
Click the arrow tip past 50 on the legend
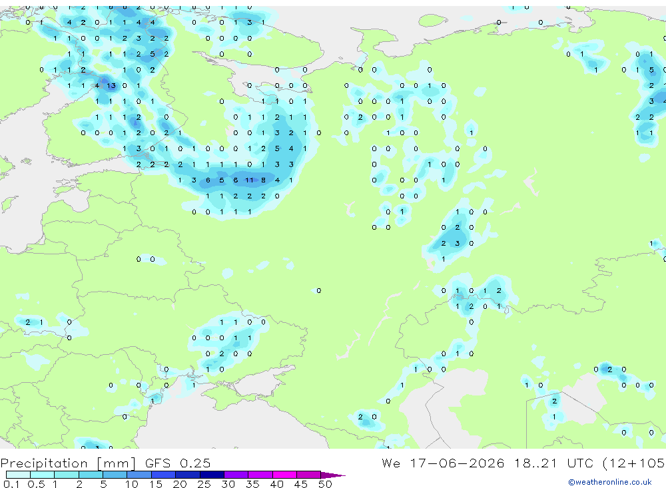(333, 475)
